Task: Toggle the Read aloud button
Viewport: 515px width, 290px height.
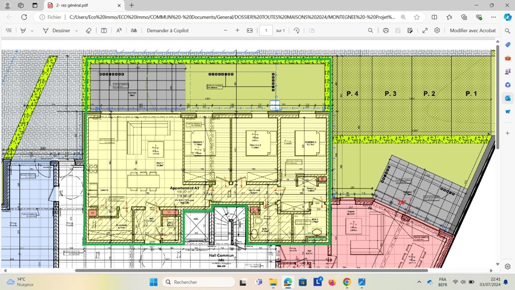Action: [x=119, y=31]
